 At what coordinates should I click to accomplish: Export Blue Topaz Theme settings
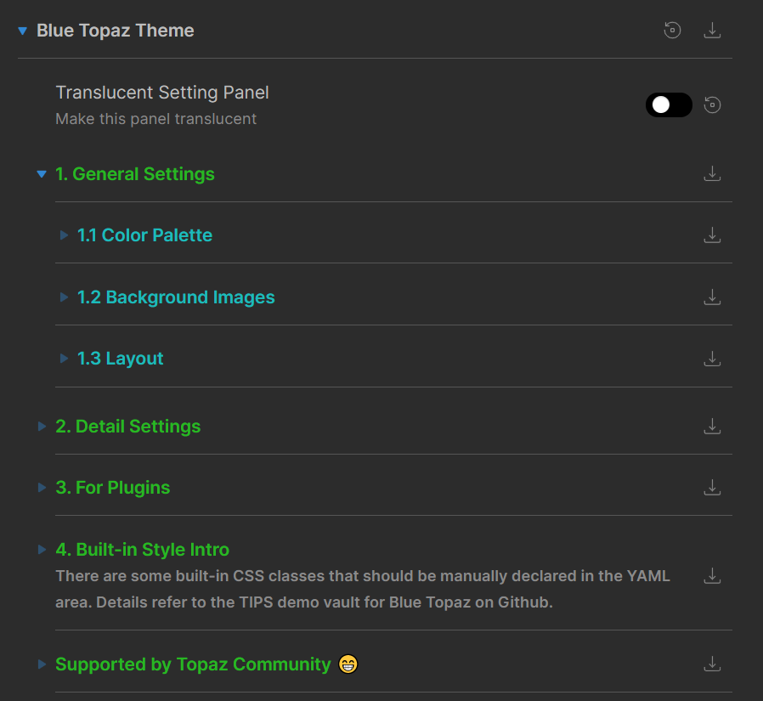click(x=712, y=30)
